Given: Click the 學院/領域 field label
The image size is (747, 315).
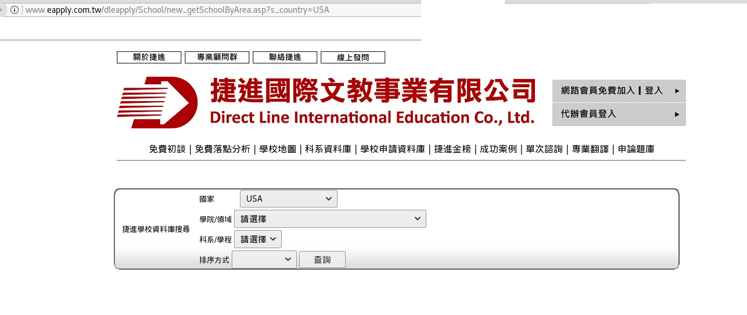Looking at the screenshot, I should tap(216, 219).
